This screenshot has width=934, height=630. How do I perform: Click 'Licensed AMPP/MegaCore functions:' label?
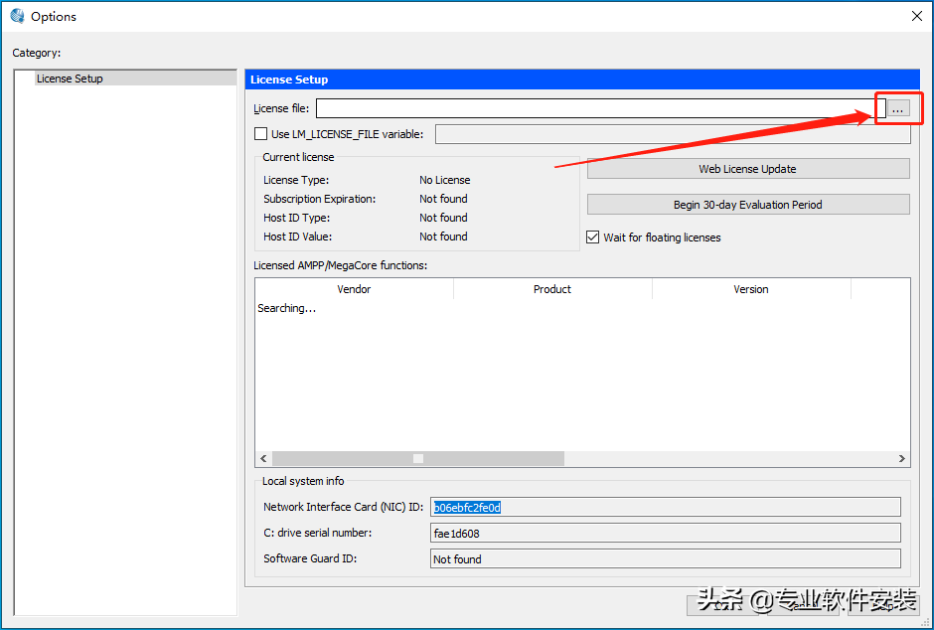341,265
